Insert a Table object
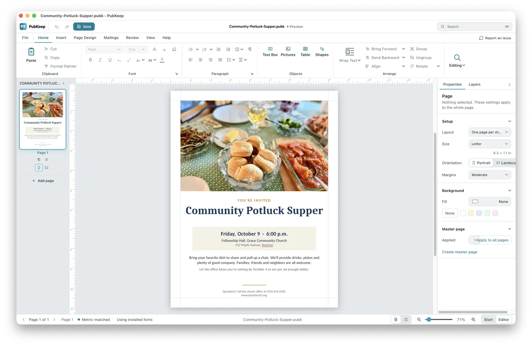This screenshot has width=532, height=346. (305, 52)
